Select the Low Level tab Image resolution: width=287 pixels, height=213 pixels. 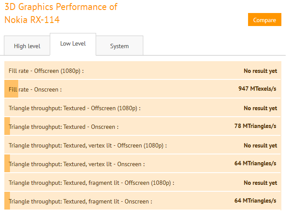[73, 44]
